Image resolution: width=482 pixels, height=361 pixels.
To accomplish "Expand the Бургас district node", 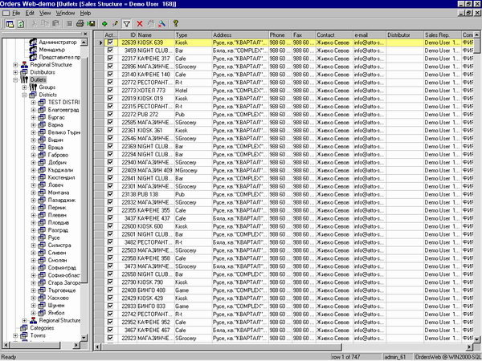I will point(33,118).
